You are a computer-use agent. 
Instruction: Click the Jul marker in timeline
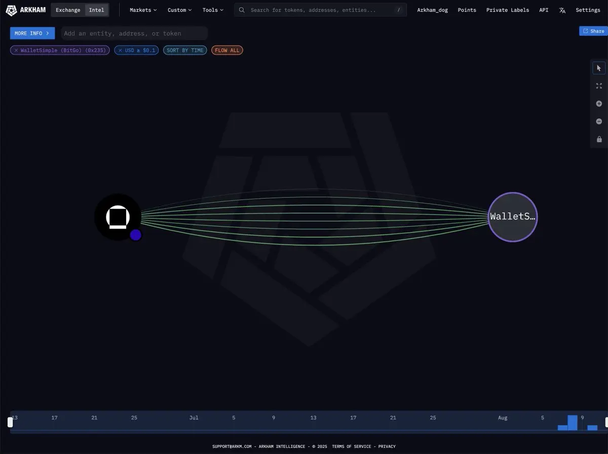194,418
